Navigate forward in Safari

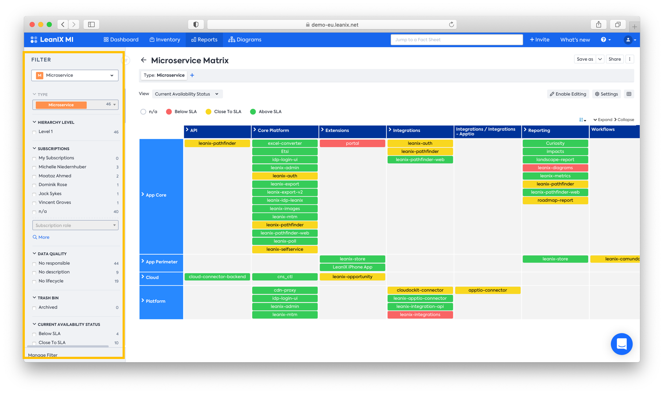tap(74, 24)
